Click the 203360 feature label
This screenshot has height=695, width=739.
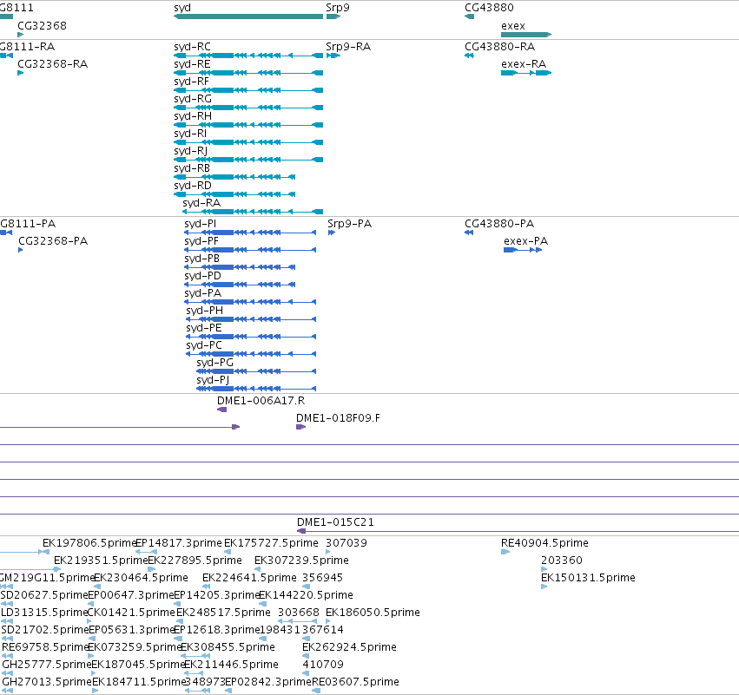(562, 561)
